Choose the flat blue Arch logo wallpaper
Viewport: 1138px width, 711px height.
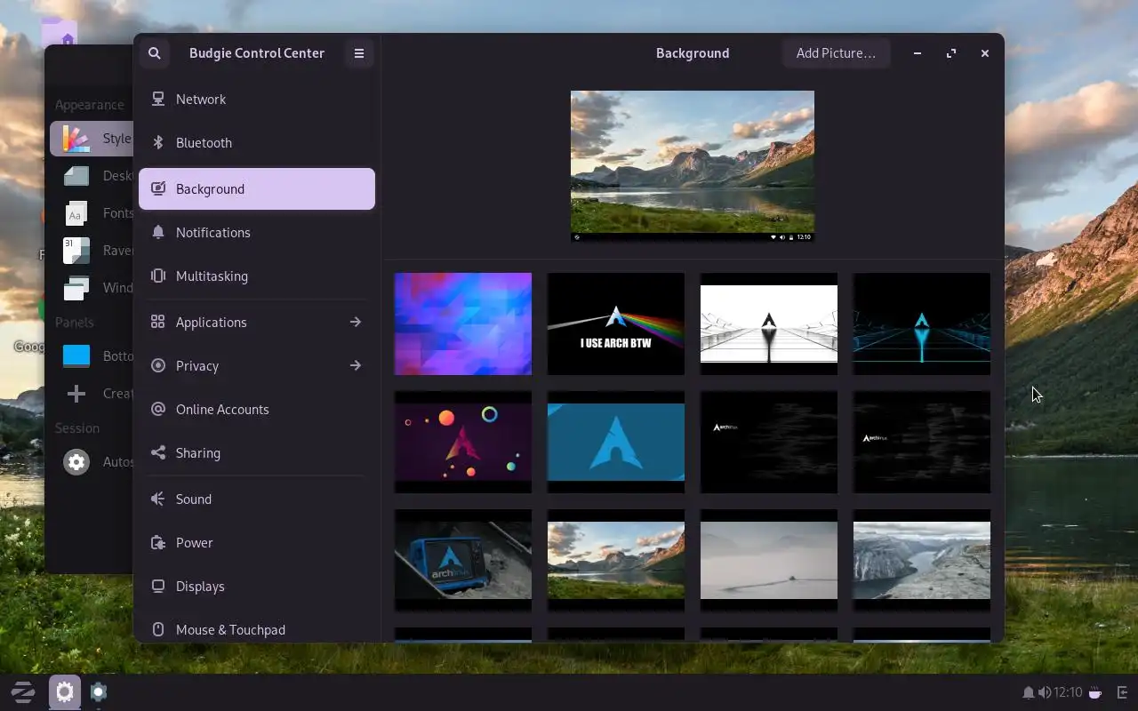coord(616,442)
